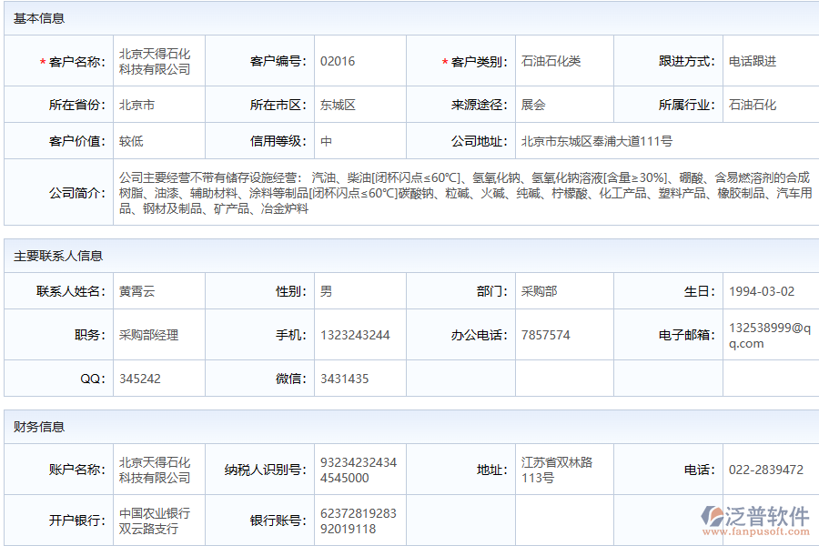Click the district value 东城区

pos(340,104)
